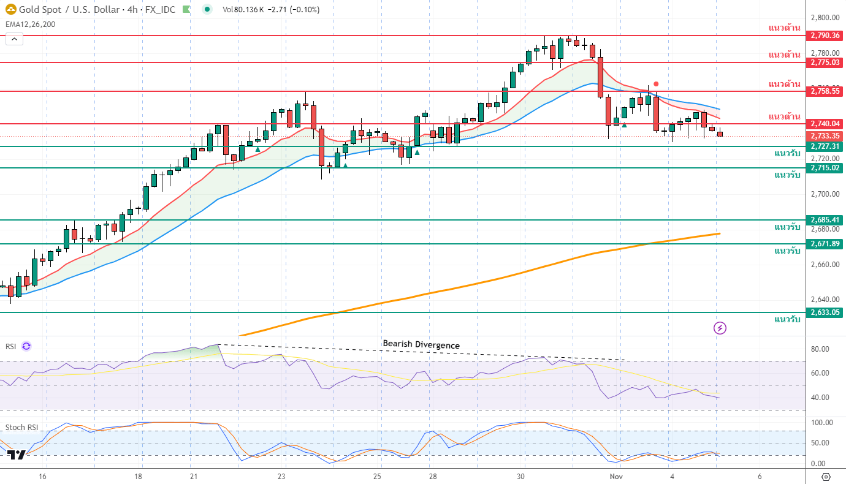Select แนวรับ text below the 2,727.31 line

click(x=787, y=153)
